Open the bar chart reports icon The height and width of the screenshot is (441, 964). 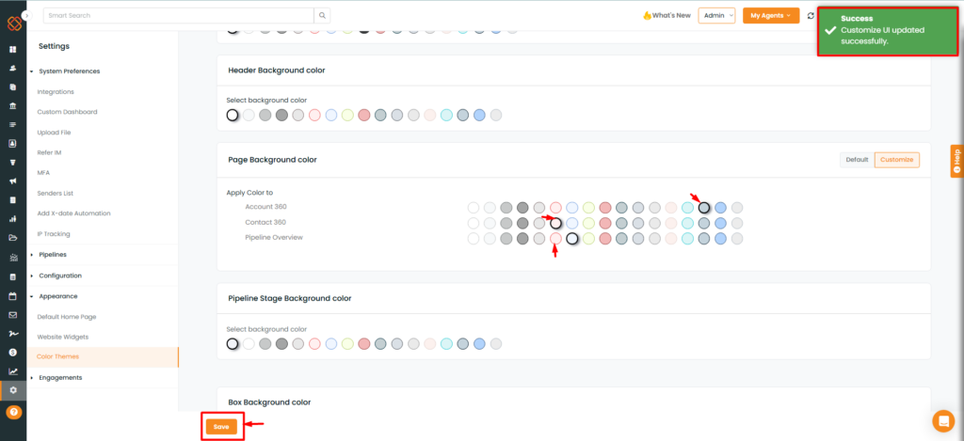pyautogui.click(x=13, y=219)
